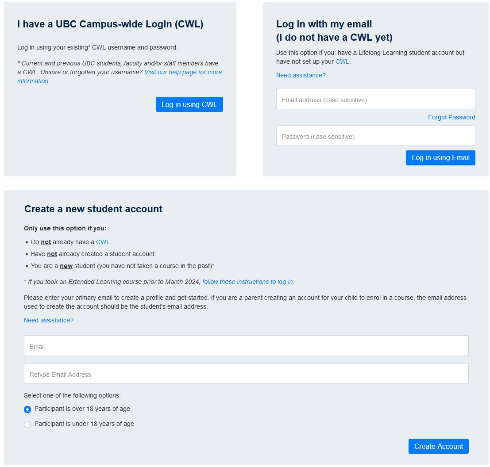
Task: Click the I have a UBC Campus-wide Login heading
Action: (x=110, y=24)
